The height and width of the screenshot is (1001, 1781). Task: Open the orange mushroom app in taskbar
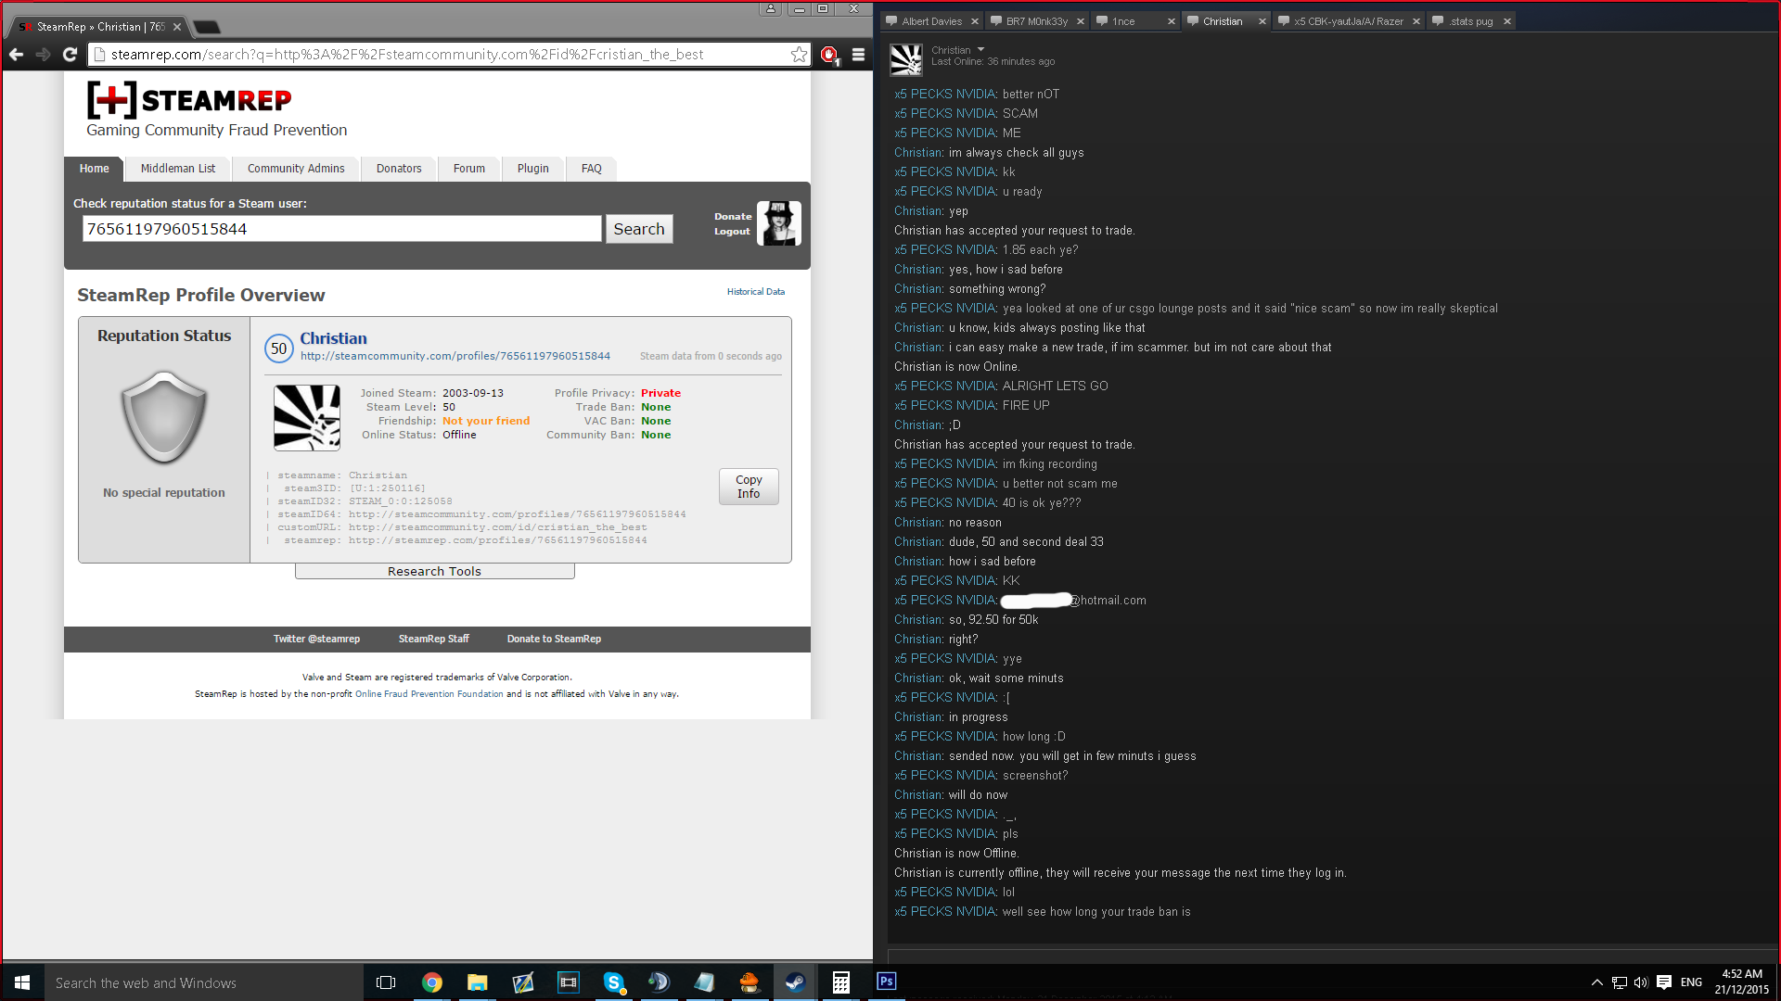point(750,982)
